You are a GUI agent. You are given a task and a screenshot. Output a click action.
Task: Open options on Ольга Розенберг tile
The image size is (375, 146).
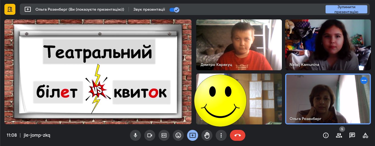click(364, 80)
